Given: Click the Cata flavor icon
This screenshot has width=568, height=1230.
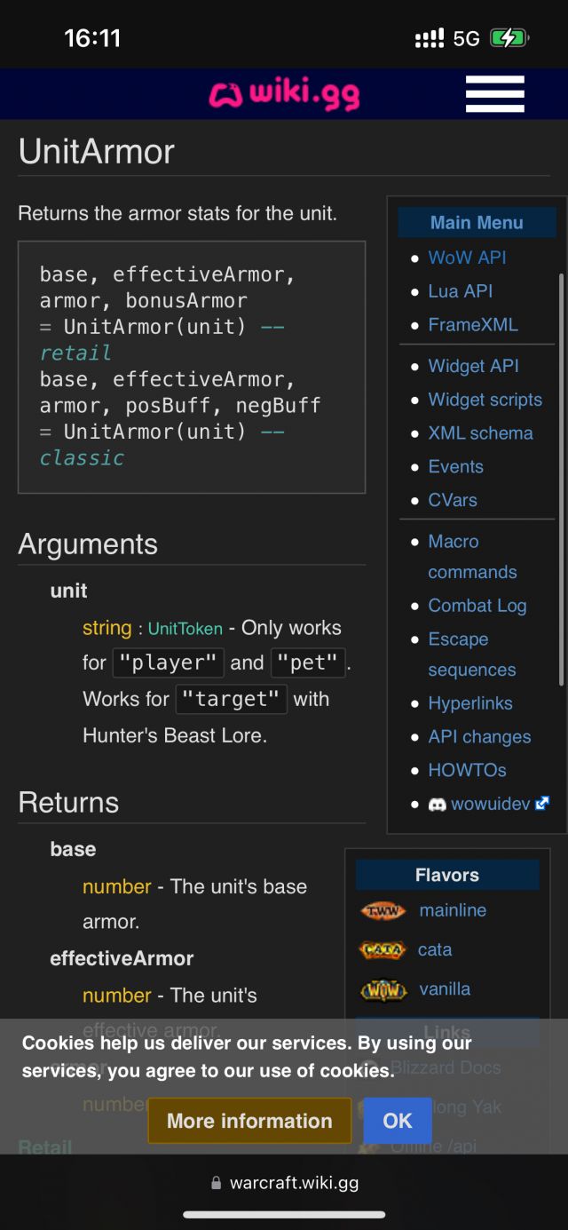Looking at the screenshot, I should click(383, 950).
